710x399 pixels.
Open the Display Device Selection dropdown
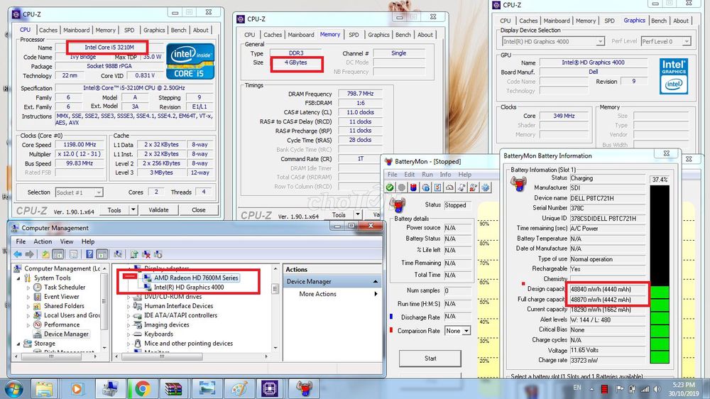(x=600, y=41)
